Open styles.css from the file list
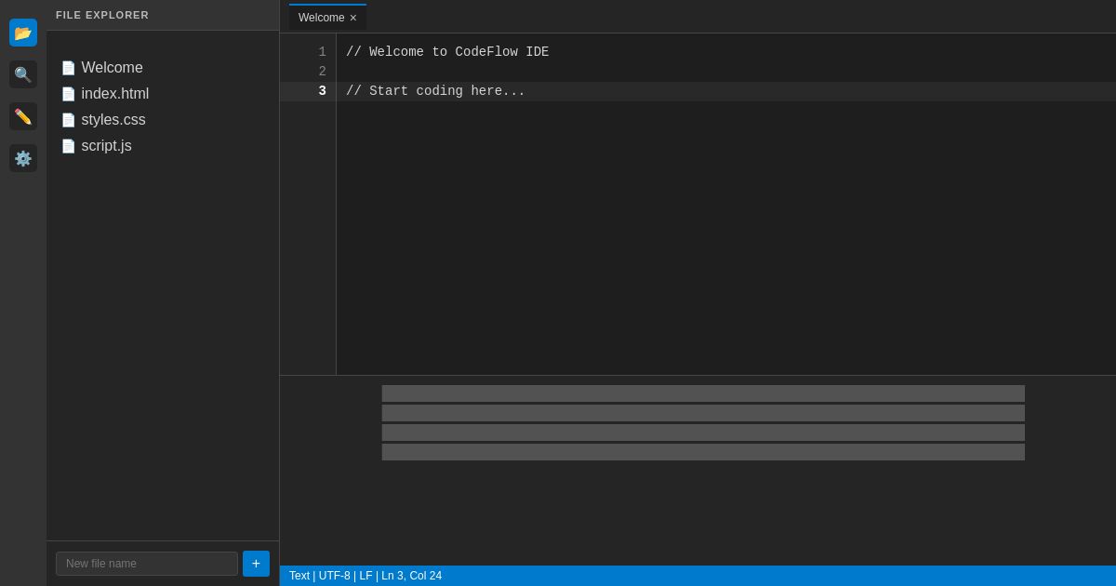 pos(113,120)
